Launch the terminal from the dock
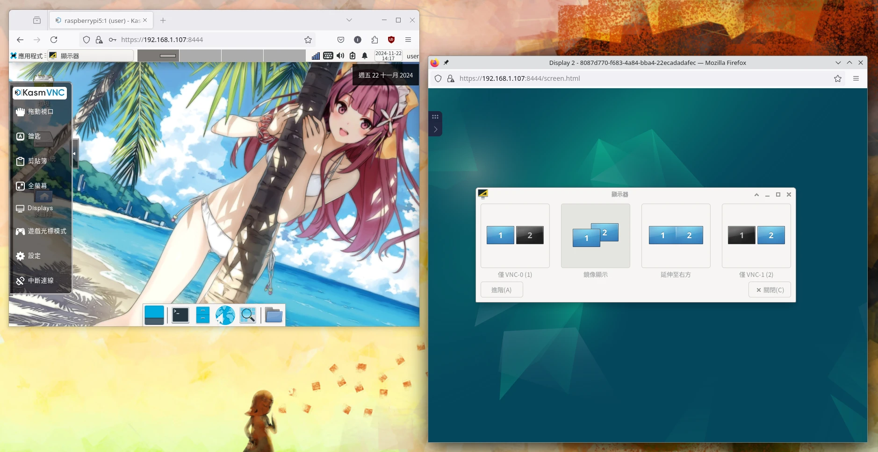Viewport: 878px width, 452px height. [x=180, y=315]
